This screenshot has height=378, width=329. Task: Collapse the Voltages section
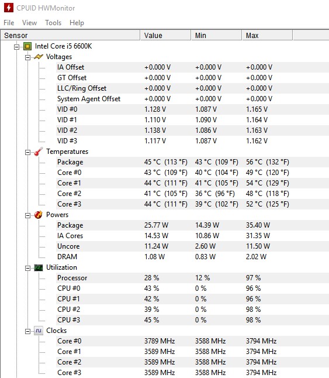tap(27, 57)
